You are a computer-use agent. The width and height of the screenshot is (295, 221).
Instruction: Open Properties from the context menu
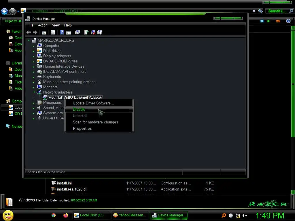[99, 129]
